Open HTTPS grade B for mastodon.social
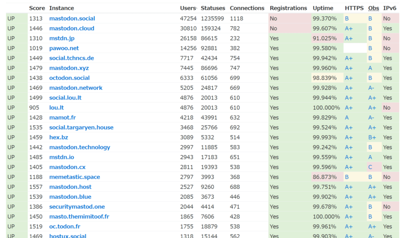Viewport: 402px width, 238px height. pos(347,18)
